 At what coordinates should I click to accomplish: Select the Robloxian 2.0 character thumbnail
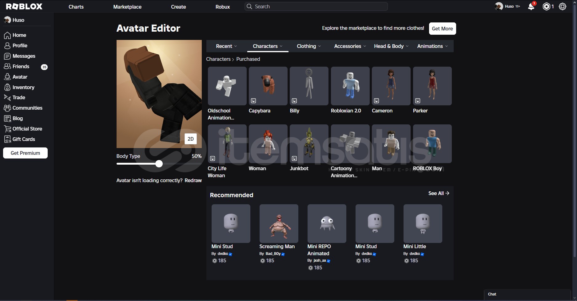[x=350, y=86]
